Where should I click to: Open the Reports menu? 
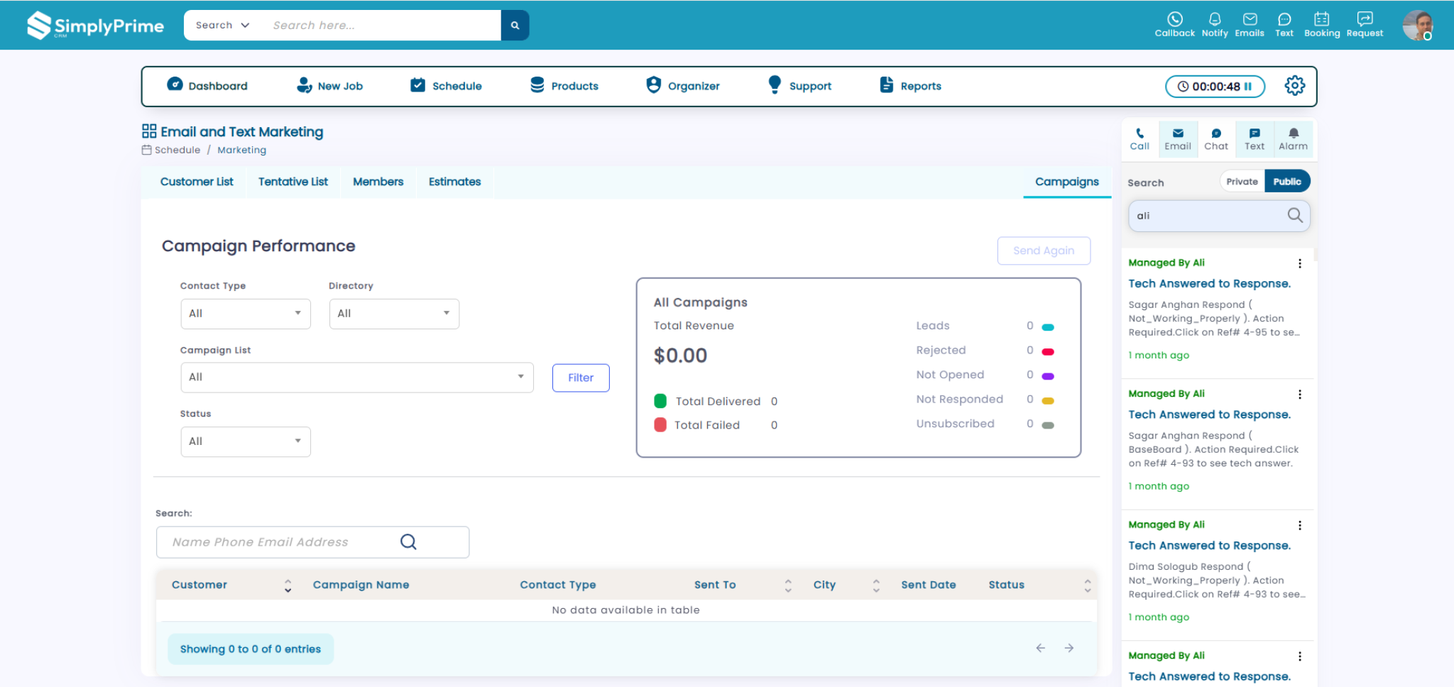pyautogui.click(x=910, y=86)
